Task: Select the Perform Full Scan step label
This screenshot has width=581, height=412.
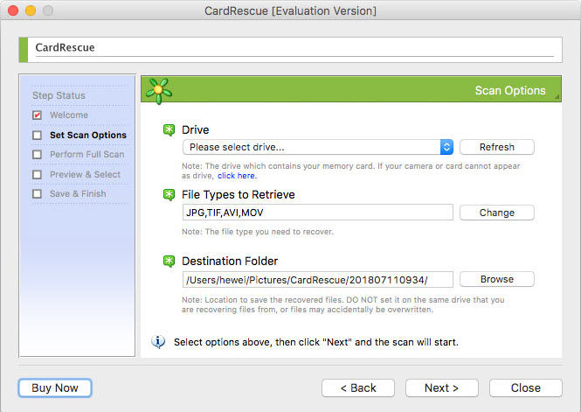Action: pyautogui.click(x=87, y=154)
